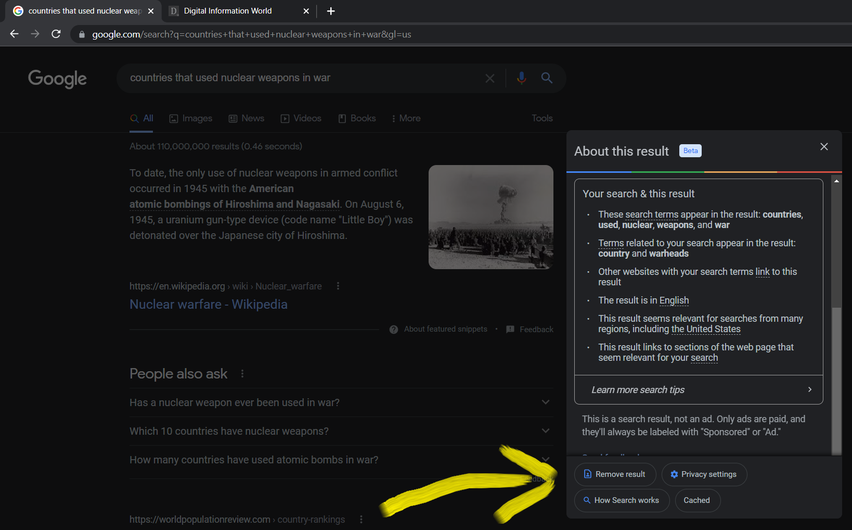852x530 pixels.
Task: Switch to the Videos tab
Action: click(x=301, y=119)
